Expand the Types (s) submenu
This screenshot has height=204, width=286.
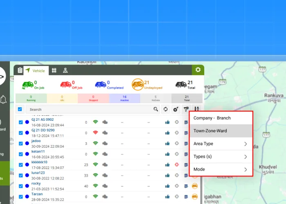(x=221, y=157)
